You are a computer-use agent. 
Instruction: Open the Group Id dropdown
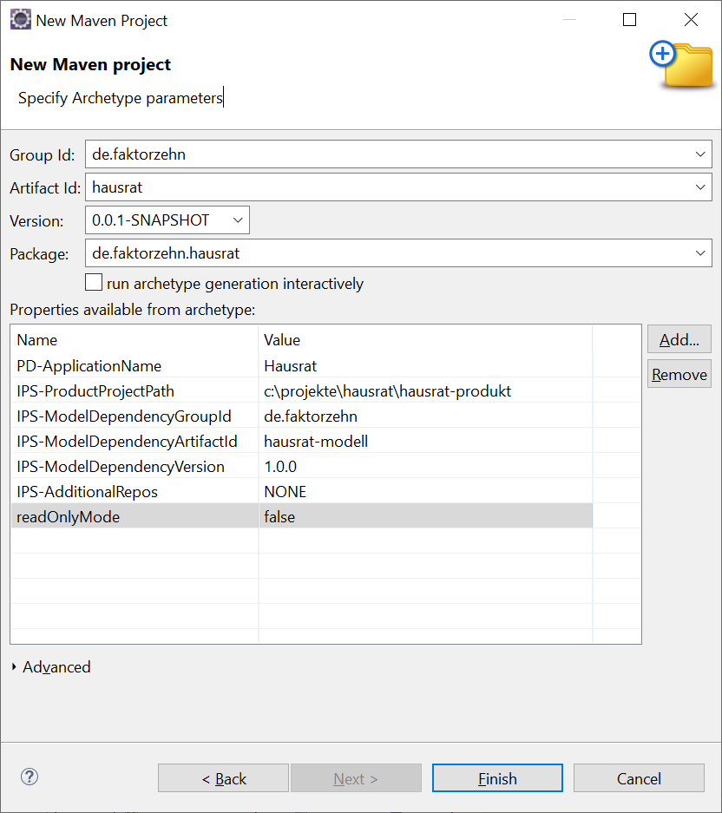(x=699, y=154)
